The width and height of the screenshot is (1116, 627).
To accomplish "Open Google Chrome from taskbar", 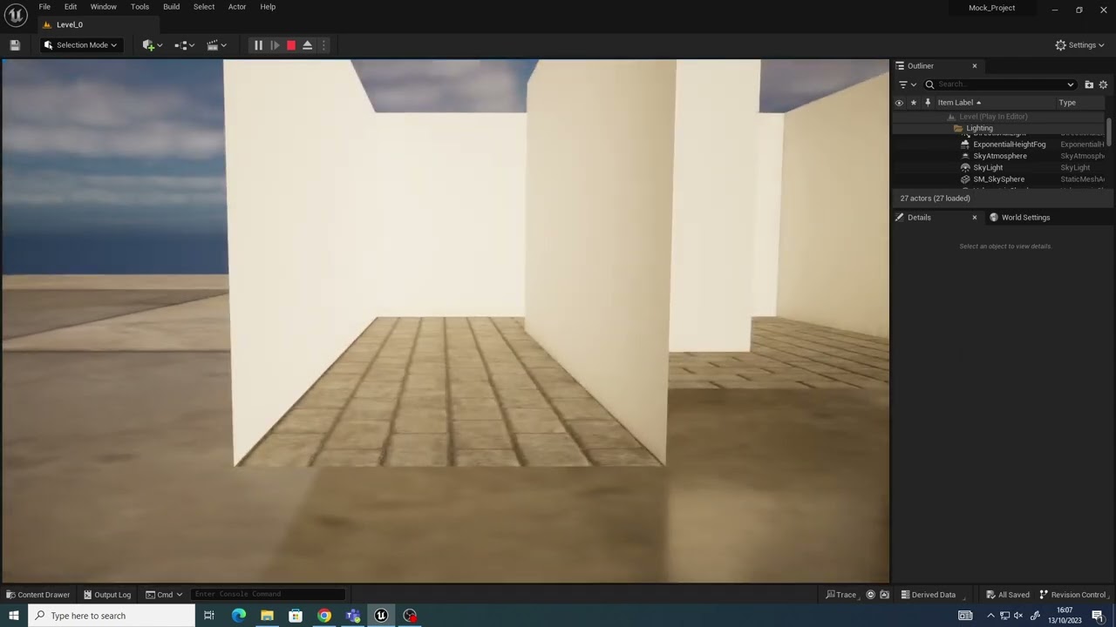I will tap(324, 616).
